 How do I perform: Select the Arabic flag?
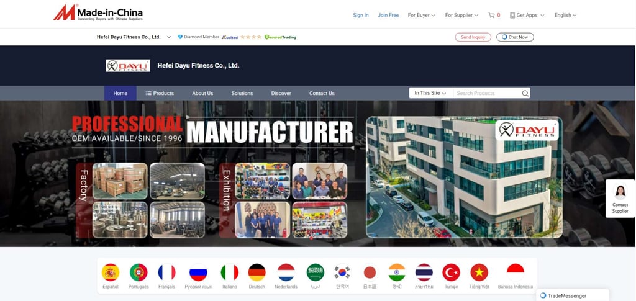point(315,272)
